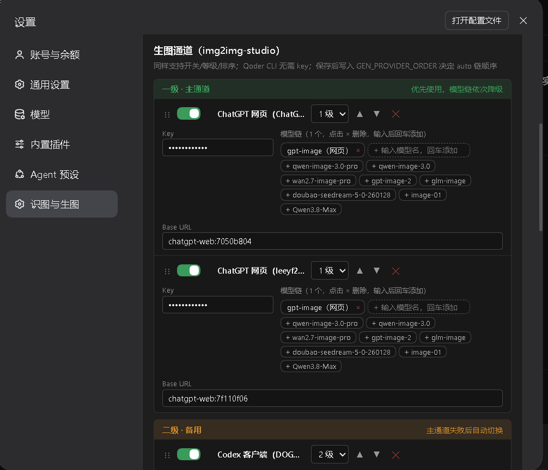548x470 pixels.
Task: Click the 主通道失败后自动切换 note
Action: tap(465, 431)
